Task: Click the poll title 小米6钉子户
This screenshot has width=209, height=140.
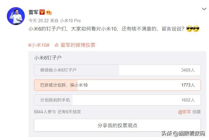Action: pos(48,58)
